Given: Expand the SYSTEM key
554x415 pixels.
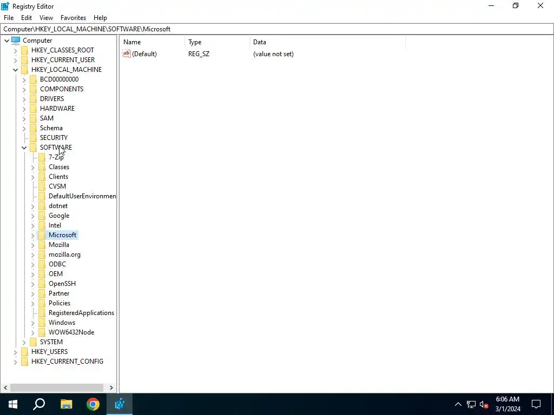Looking at the screenshot, I should pos(24,342).
